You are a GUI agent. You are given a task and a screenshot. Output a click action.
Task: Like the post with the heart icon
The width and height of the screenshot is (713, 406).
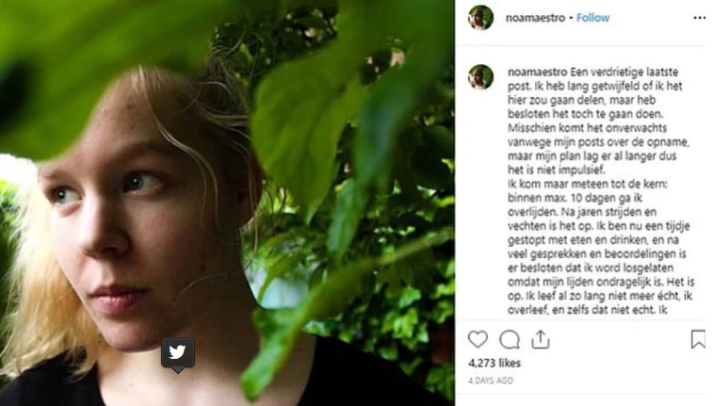click(478, 339)
